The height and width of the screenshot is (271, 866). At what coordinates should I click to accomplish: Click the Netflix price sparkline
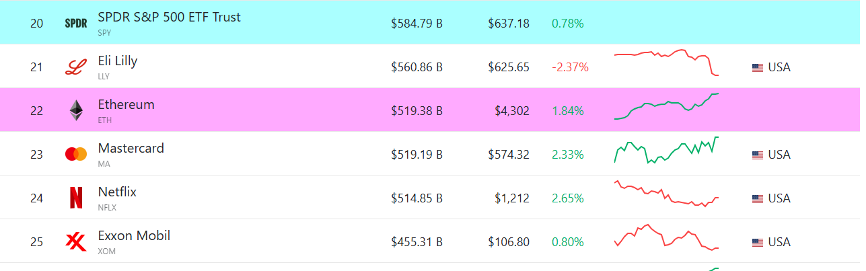pyautogui.click(x=666, y=194)
